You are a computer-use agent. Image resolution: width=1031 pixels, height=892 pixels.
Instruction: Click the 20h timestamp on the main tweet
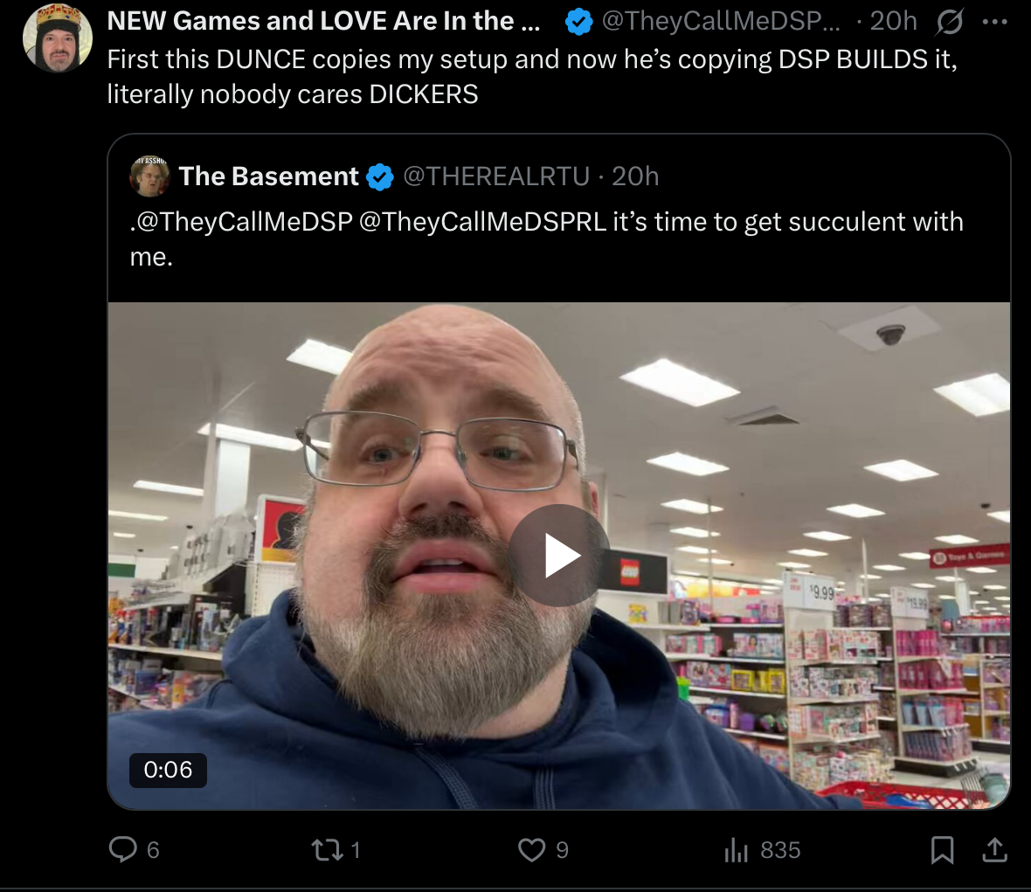tap(894, 21)
